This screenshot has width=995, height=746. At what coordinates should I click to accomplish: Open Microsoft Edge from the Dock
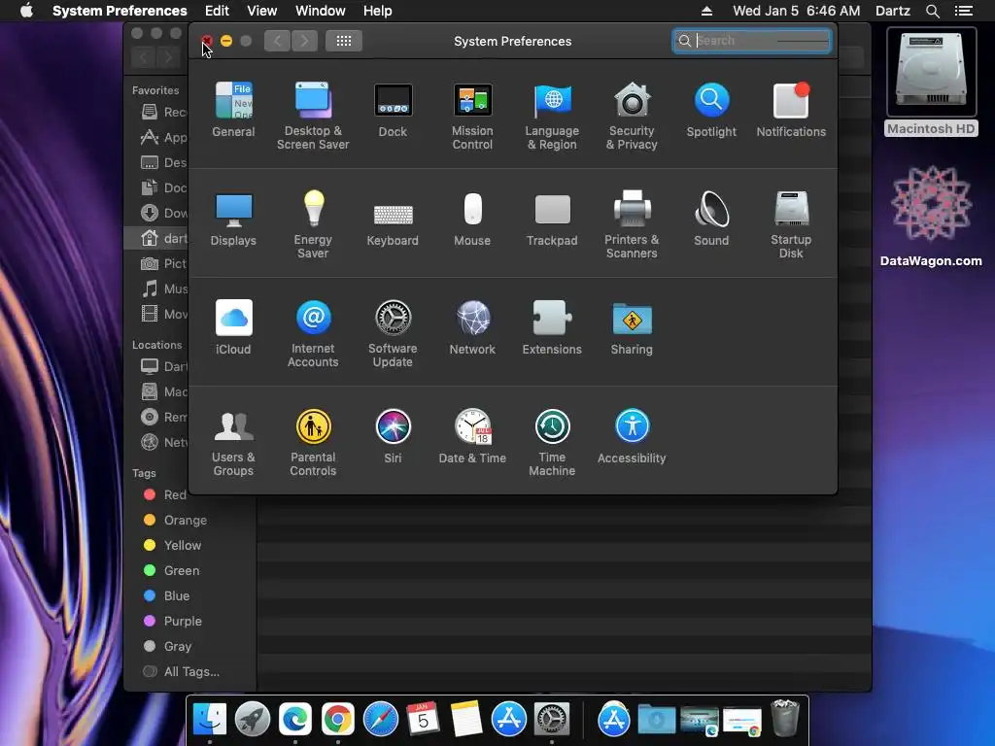click(295, 720)
